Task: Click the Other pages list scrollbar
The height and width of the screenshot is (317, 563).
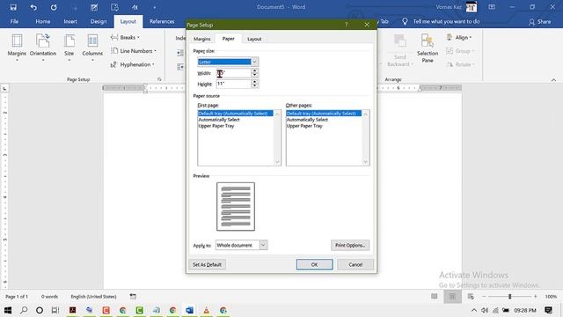Action: pyautogui.click(x=366, y=137)
